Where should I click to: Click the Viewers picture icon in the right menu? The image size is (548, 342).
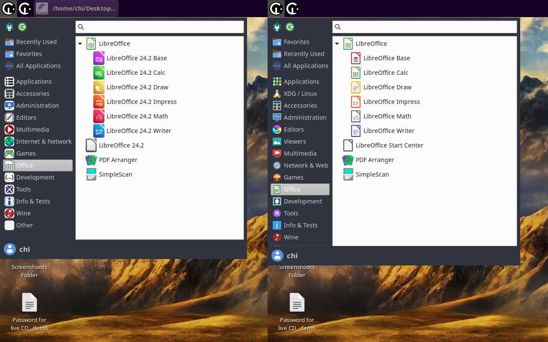point(277,142)
